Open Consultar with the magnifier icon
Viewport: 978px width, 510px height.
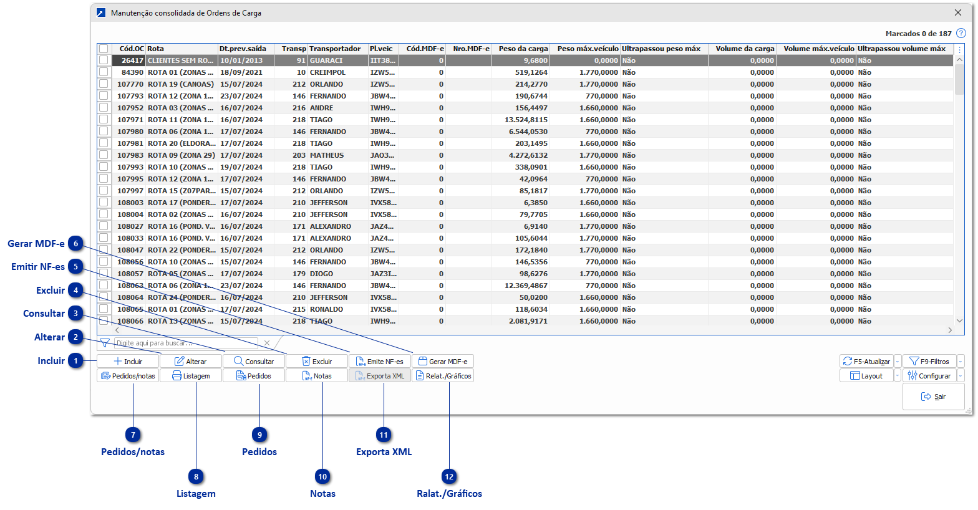pos(254,362)
